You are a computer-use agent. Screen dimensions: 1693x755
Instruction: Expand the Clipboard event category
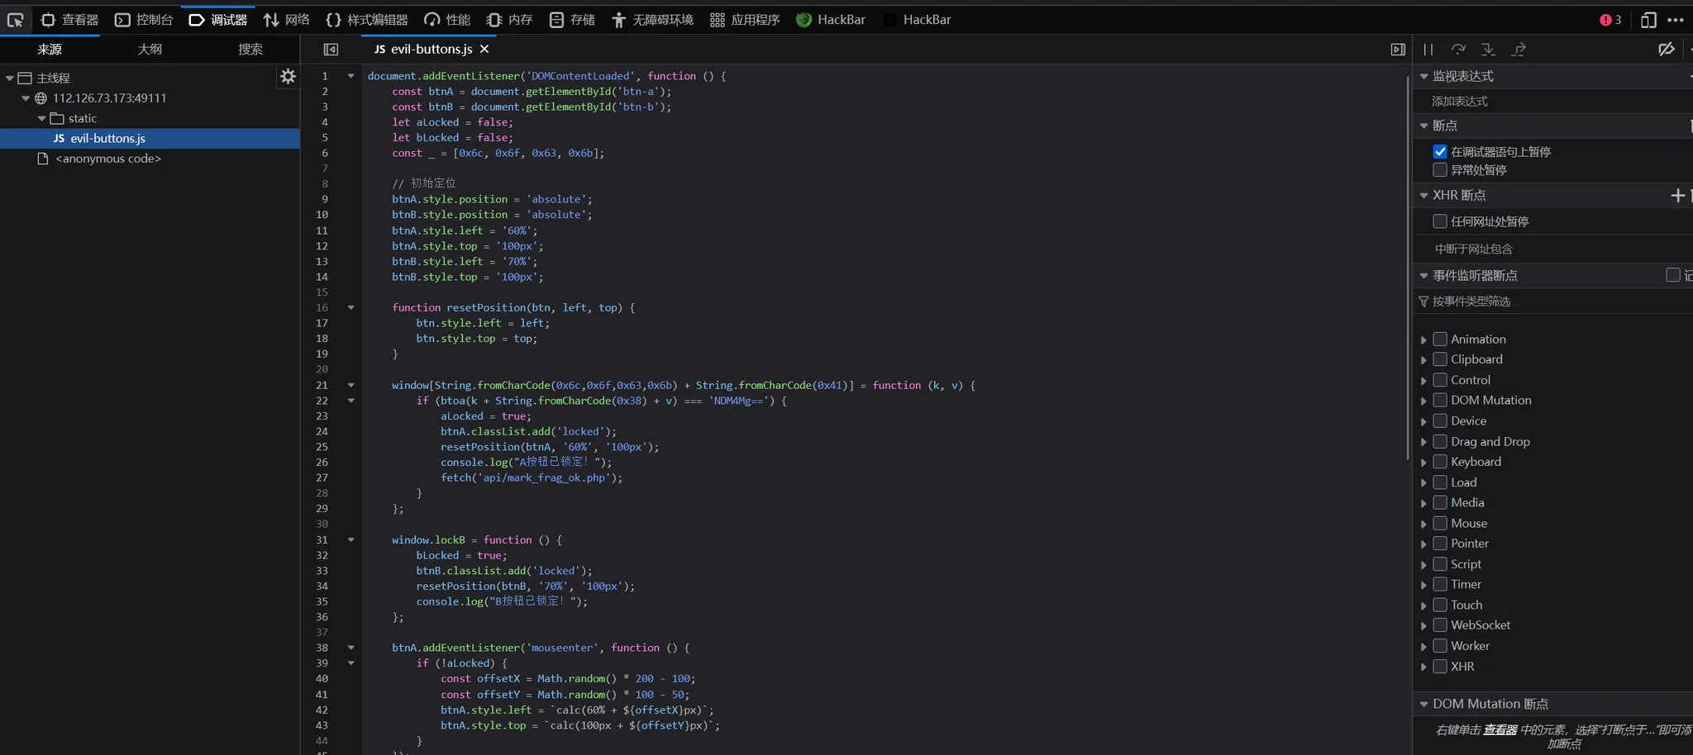click(1424, 360)
